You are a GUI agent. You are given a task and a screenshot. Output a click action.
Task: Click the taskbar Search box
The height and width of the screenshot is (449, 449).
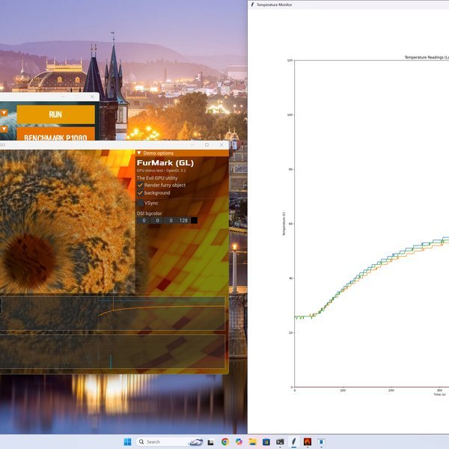(170, 442)
